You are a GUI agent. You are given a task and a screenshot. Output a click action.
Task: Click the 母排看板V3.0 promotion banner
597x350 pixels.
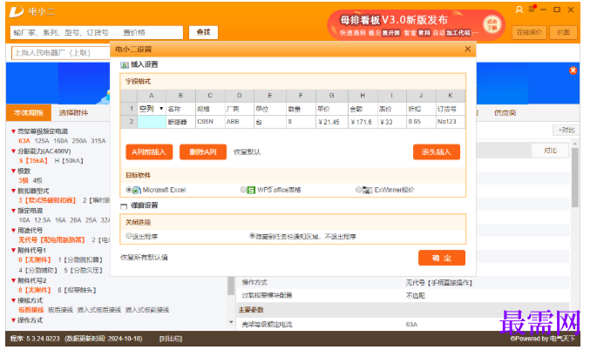coord(416,25)
